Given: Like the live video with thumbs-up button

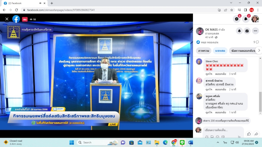Looking at the screenshot, I should 249,134.
